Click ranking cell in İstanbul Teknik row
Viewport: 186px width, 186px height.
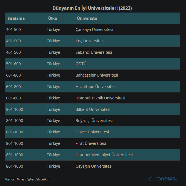coord(13,98)
